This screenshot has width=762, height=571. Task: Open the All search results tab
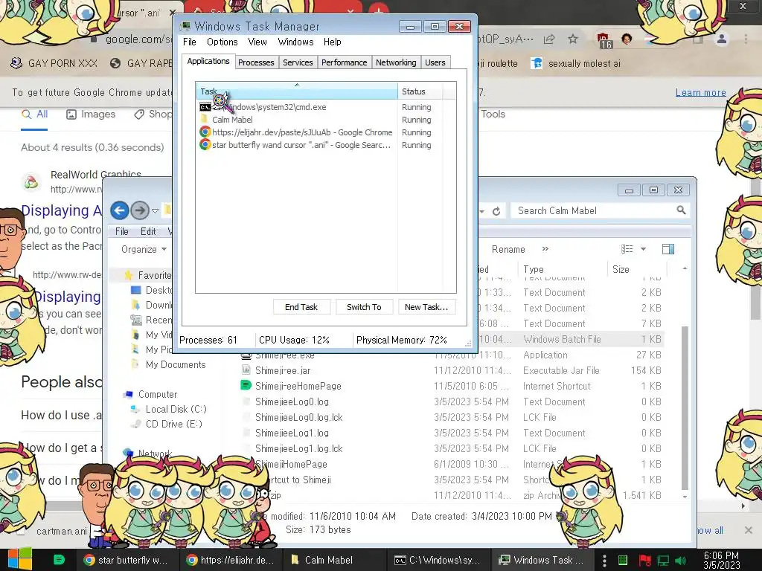[x=34, y=114]
